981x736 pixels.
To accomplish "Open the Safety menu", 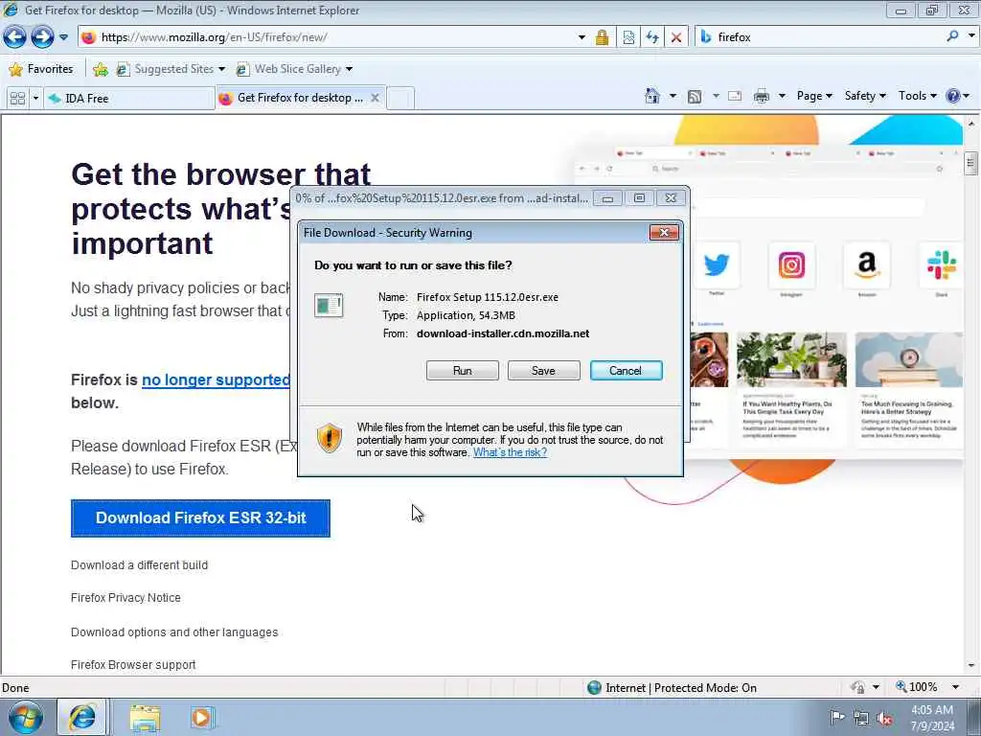I will (865, 96).
